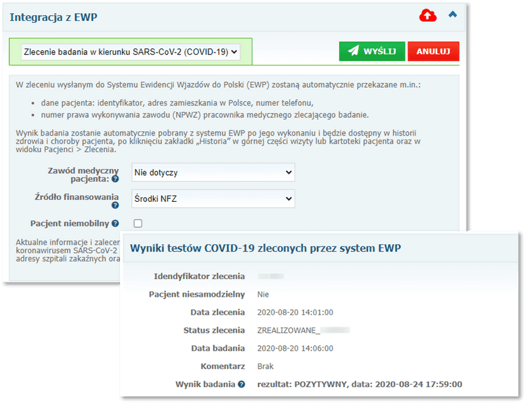Show help for Źródło finansowania

(x=115, y=205)
